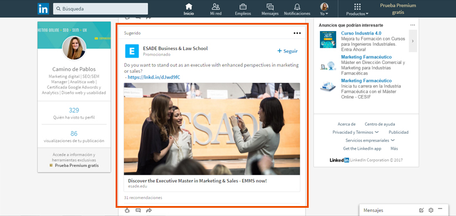This screenshot has width=456, height=216.
Task: Click the comment icon below post
Action: tap(138, 210)
